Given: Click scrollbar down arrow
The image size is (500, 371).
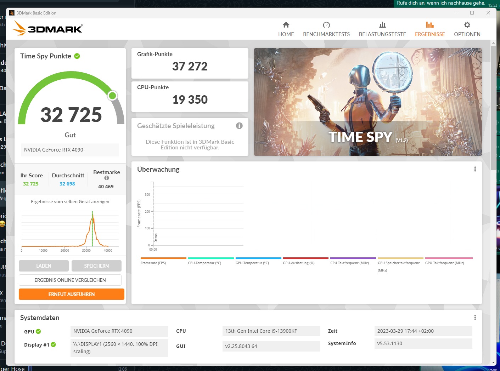Looking at the screenshot, I should pos(493,363).
